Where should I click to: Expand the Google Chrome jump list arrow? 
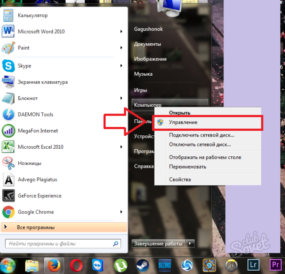pyautogui.click(x=121, y=212)
